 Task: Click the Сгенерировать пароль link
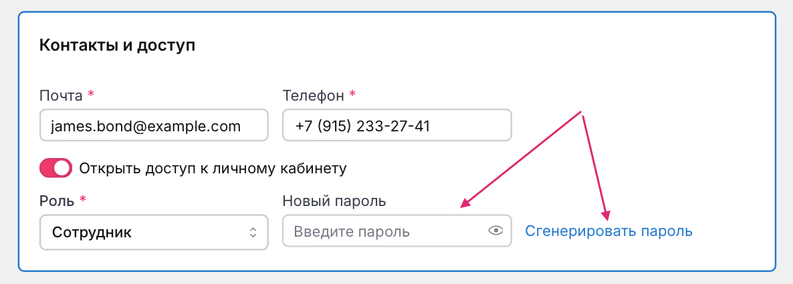click(x=608, y=231)
